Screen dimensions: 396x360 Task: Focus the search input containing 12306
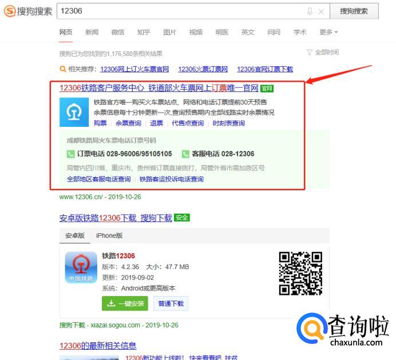193,11
